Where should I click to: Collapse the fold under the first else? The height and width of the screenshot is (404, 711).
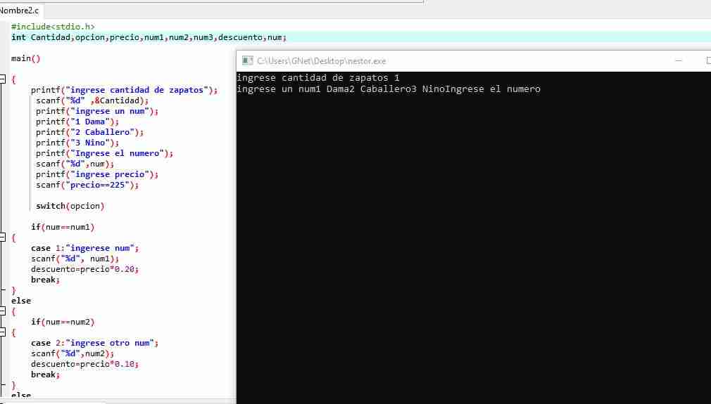[2, 311]
